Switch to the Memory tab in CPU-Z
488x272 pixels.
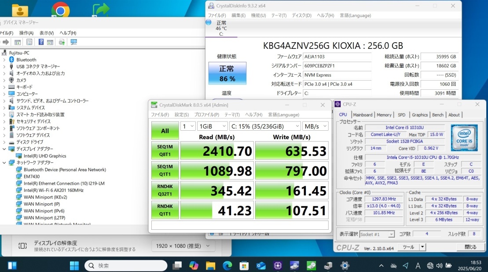tap(384, 115)
